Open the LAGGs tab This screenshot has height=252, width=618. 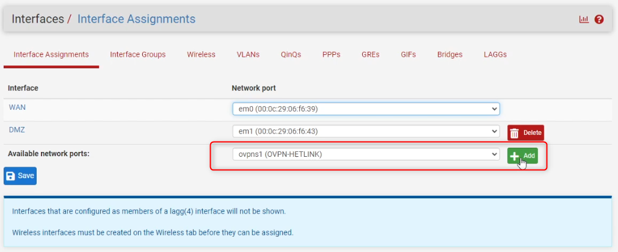pos(495,54)
